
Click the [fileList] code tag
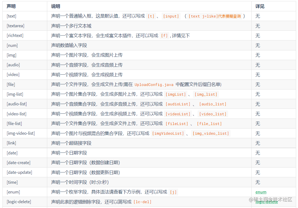click(177, 124)
